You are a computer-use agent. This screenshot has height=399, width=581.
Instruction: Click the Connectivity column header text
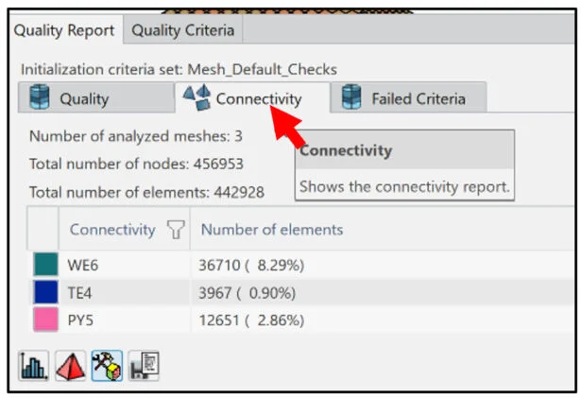pyautogui.click(x=112, y=230)
